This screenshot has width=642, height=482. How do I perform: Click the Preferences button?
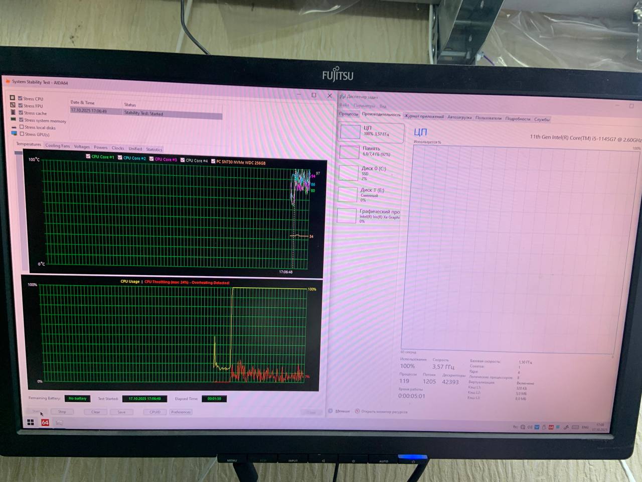click(181, 412)
